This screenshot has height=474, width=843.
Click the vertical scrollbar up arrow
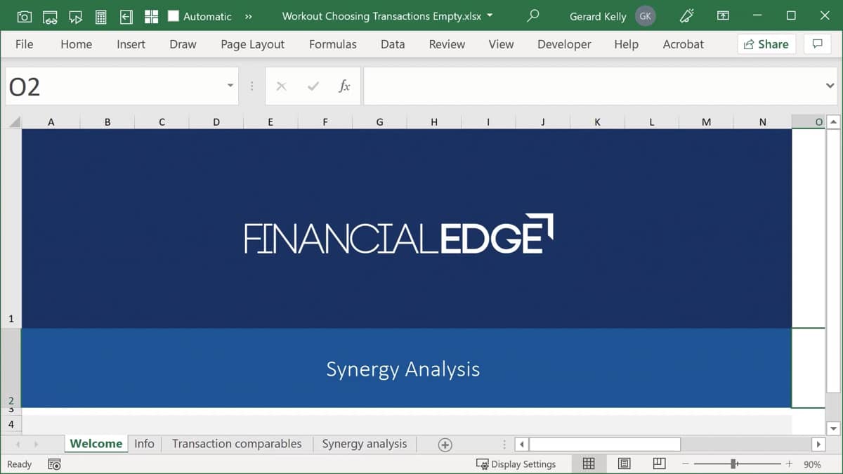click(833, 122)
